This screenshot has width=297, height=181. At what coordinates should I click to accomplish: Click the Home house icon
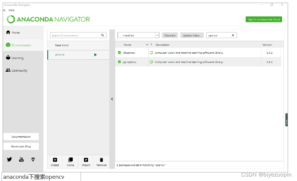(x=8, y=32)
